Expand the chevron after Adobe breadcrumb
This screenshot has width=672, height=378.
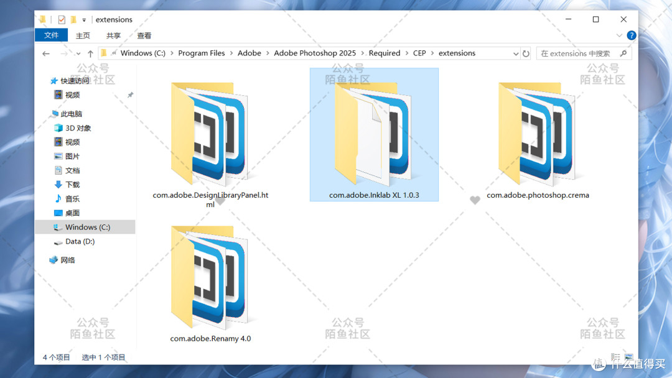[x=268, y=53]
